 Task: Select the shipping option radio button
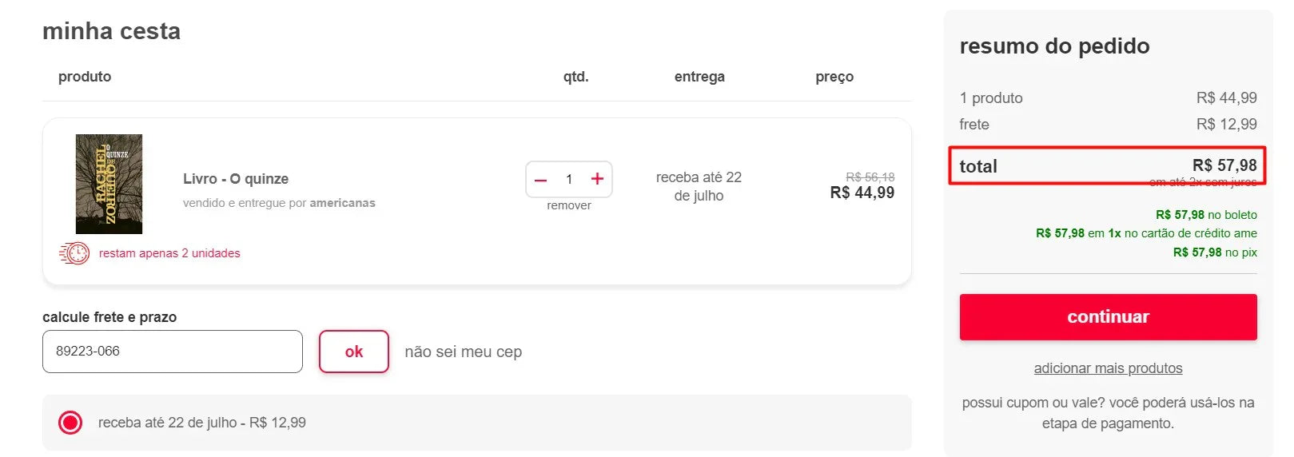pyautogui.click(x=70, y=423)
